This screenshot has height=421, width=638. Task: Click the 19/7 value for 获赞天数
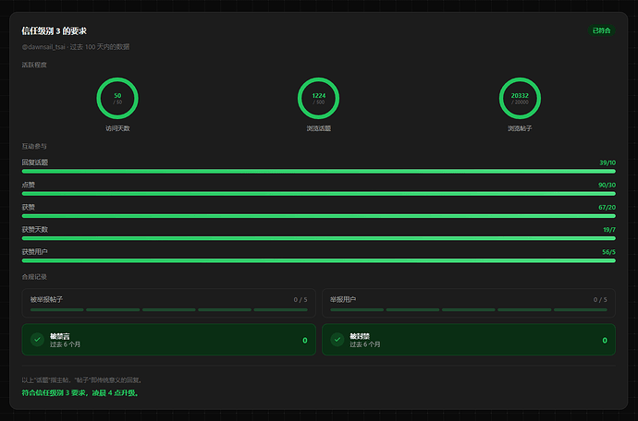[x=609, y=230]
